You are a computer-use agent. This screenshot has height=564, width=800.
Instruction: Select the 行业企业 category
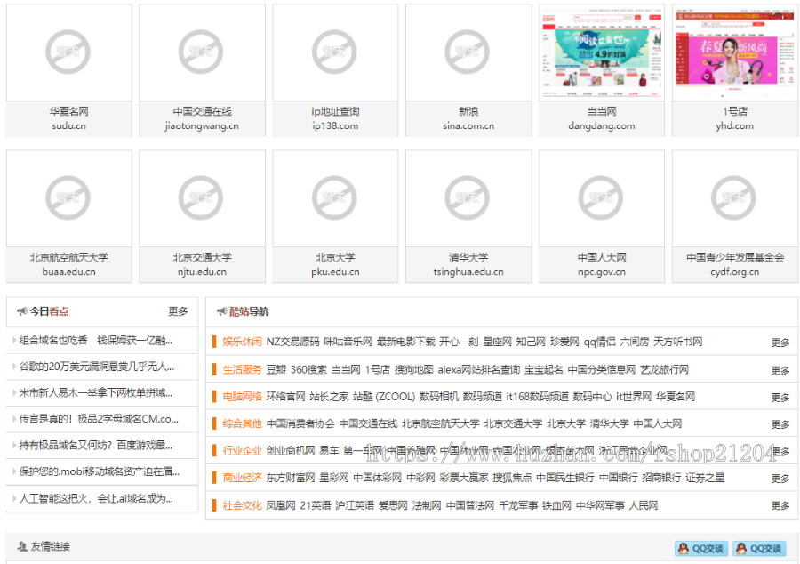(x=242, y=450)
